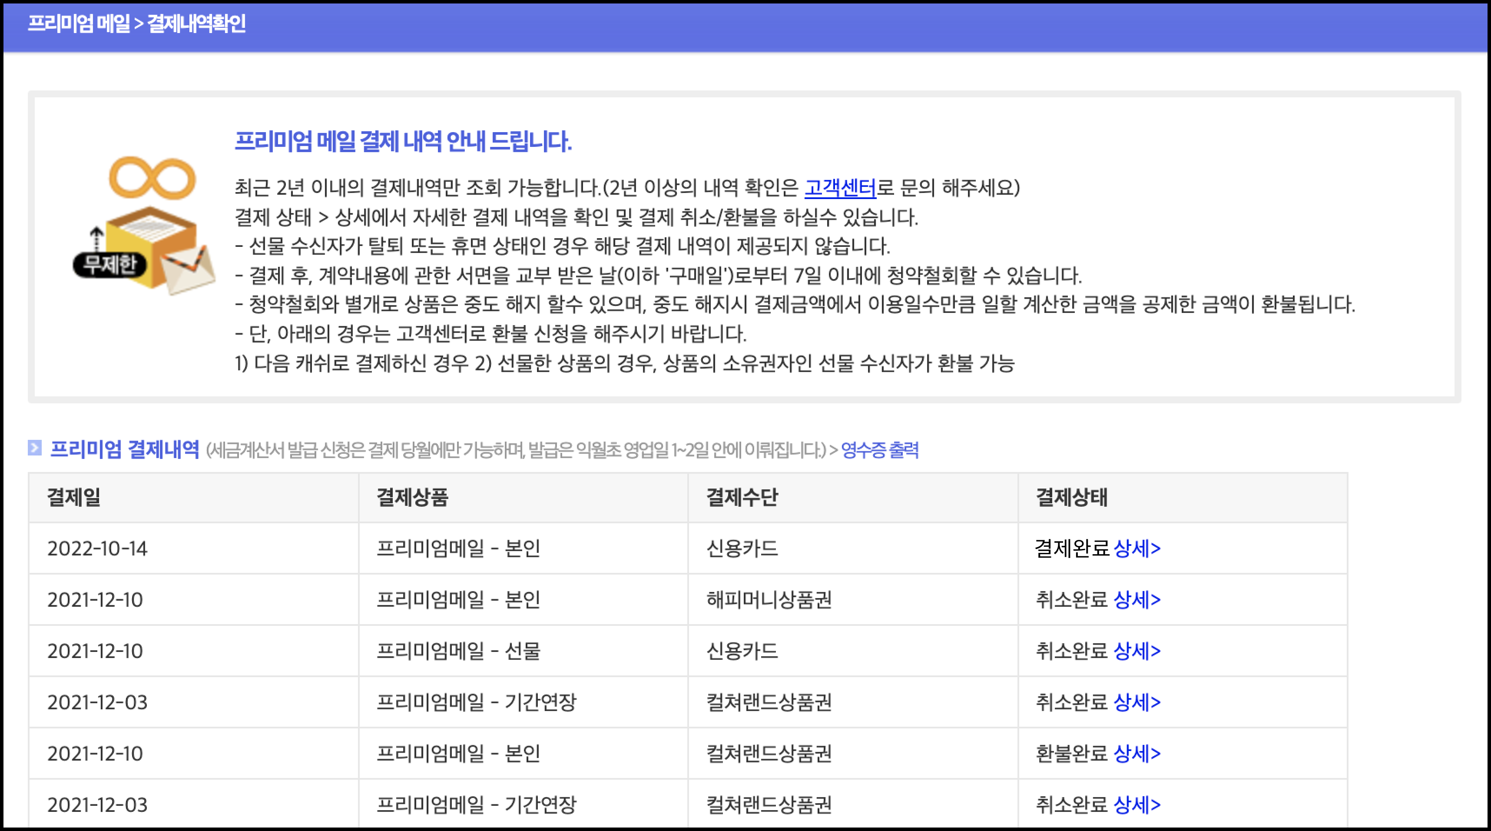Image resolution: width=1491 pixels, height=831 pixels.
Task: Open the 고객센터 link
Action: [x=840, y=188]
